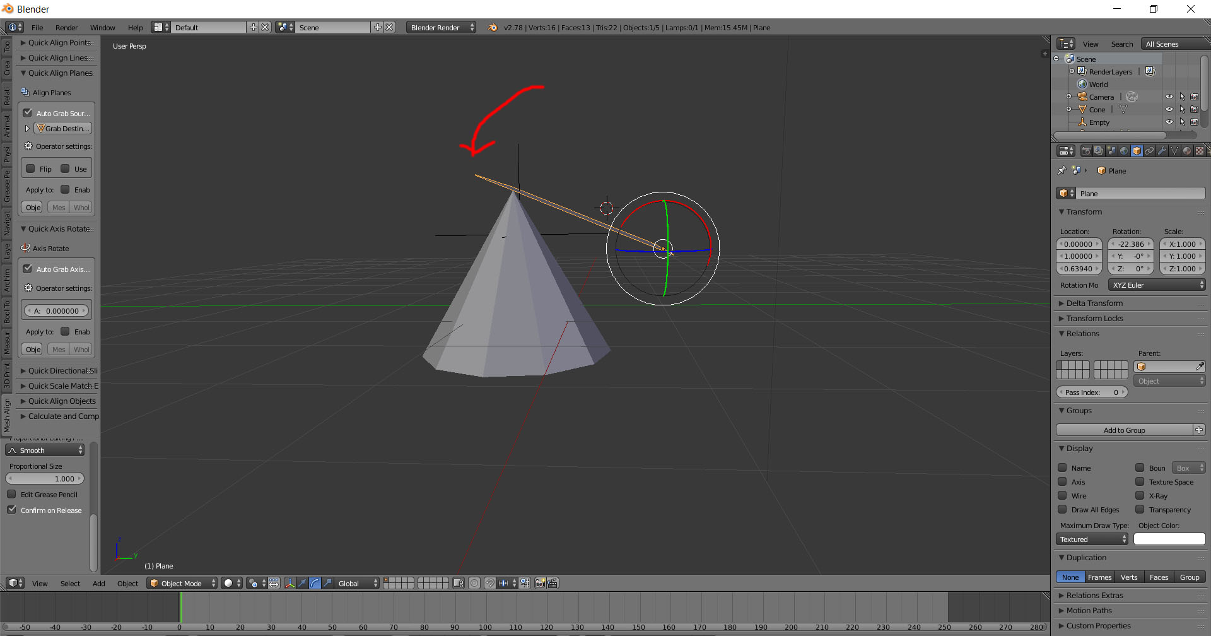Expand Quick Align Lines panel
1211x636 pixels.
point(57,57)
